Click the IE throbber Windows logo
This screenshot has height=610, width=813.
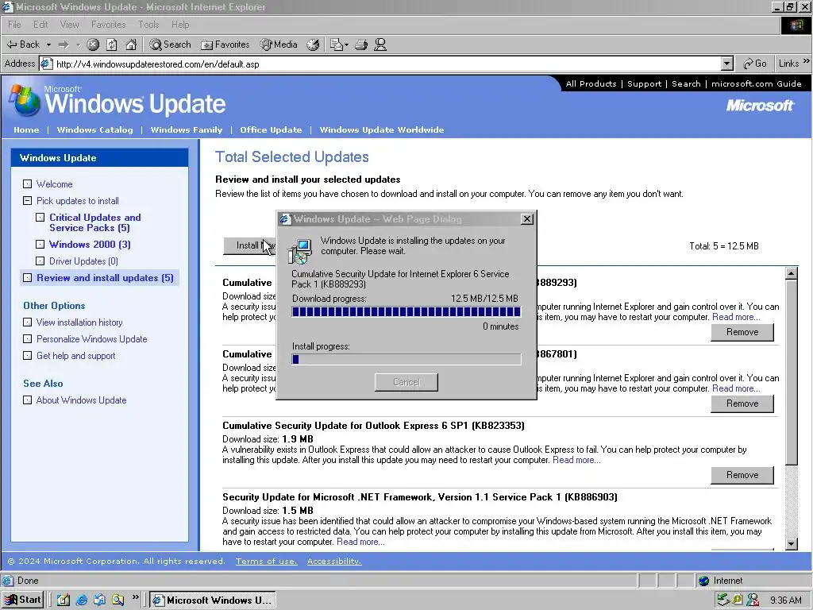coord(796,25)
